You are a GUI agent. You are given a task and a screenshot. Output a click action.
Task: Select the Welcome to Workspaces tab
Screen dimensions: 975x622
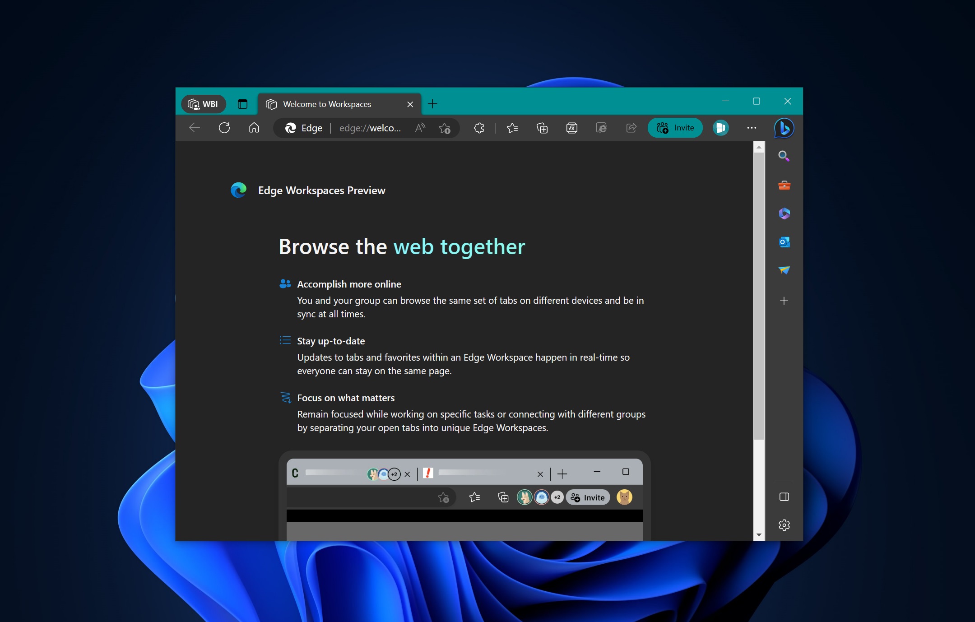339,104
